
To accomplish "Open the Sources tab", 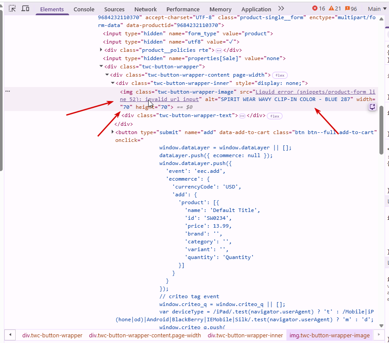I will point(114,9).
